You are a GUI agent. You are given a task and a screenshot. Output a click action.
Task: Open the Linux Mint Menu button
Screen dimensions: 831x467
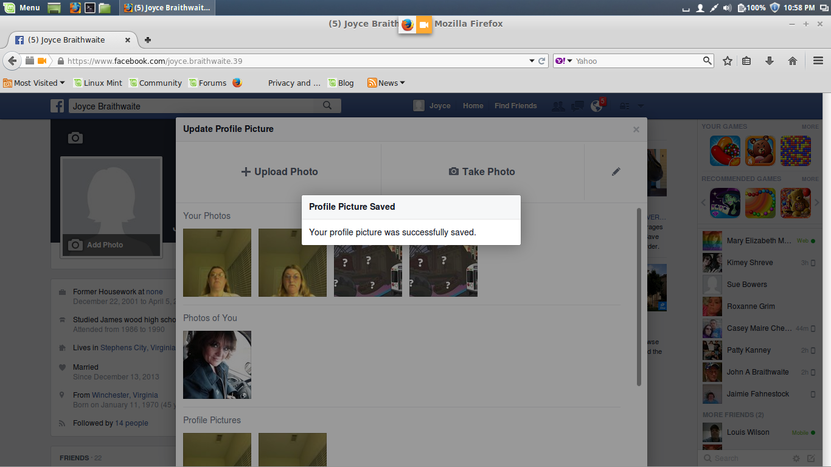22,8
